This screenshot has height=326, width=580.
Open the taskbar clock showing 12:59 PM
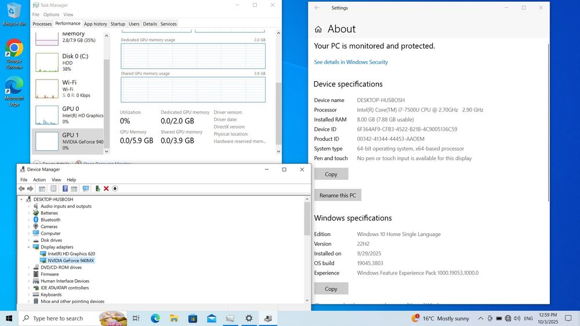pos(548,318)
